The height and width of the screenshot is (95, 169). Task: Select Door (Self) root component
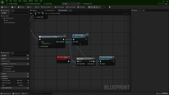pyautogui.click(x=5, y=16)
